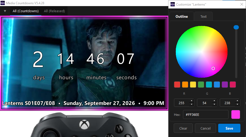Close the Customize "Lanterns" dialog

pyautogui.click(x=242, y=5)
